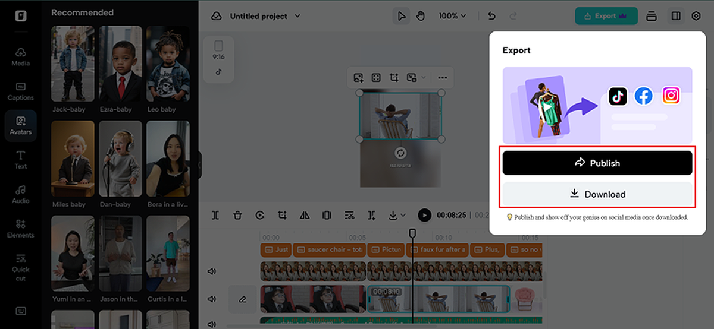Click the Publish button
This screenshot has height=329, width=714.
click(x=597, y=163)
